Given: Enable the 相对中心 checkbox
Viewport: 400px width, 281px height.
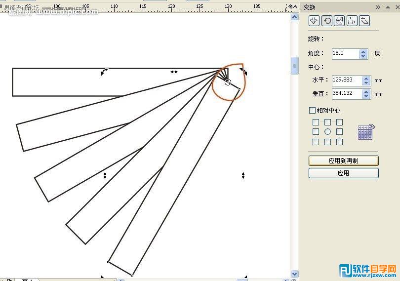Looking at the screenshot, I should [x=312, y=111].
